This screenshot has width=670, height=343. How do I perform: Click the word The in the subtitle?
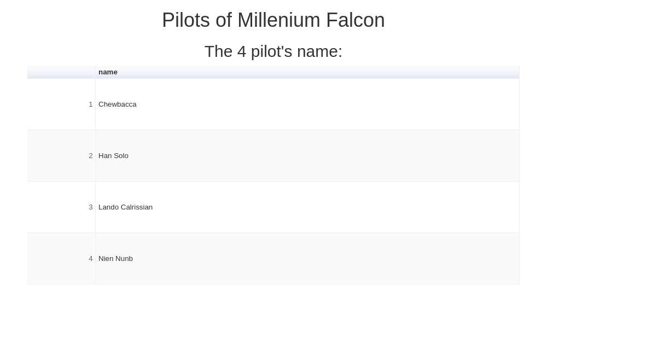pyautogui.click(x=218, y=51)
